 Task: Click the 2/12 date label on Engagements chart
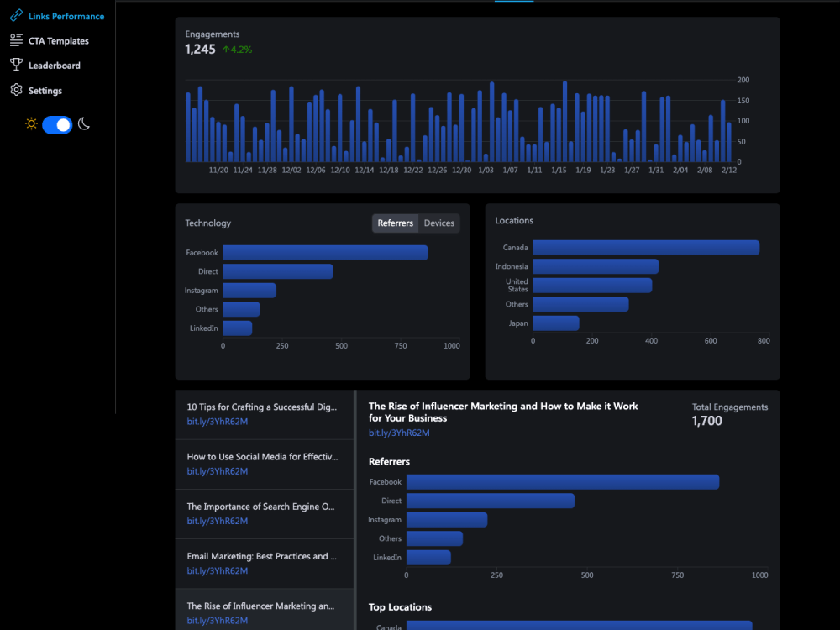coord(729,170)
